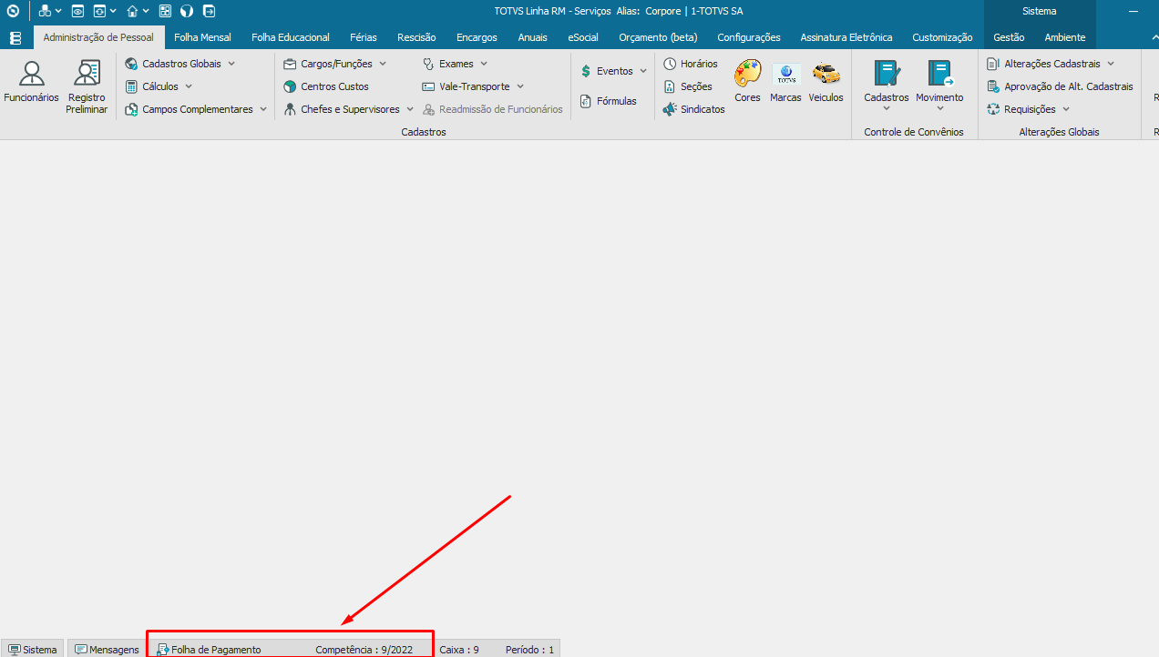Select Administração de Pessoal tab
This screenshot has width=1159, height=657.
pos(99,37)
